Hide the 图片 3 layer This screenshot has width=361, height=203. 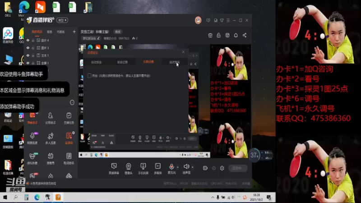pyautogui.click(x=28, y=48)
